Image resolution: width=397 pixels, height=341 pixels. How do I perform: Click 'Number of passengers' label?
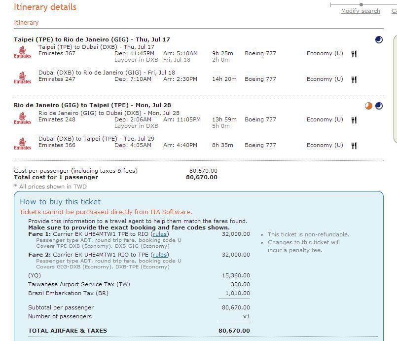point(60,316)
